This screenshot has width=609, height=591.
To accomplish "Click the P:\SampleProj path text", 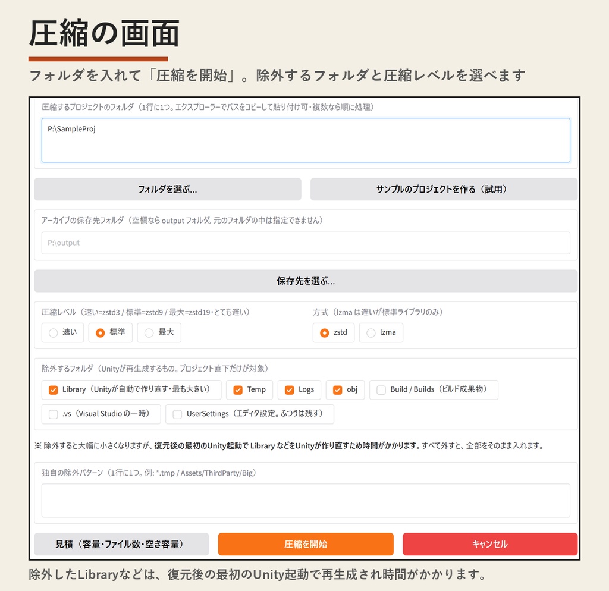I will pyautogui.click(x=71, y=129).
